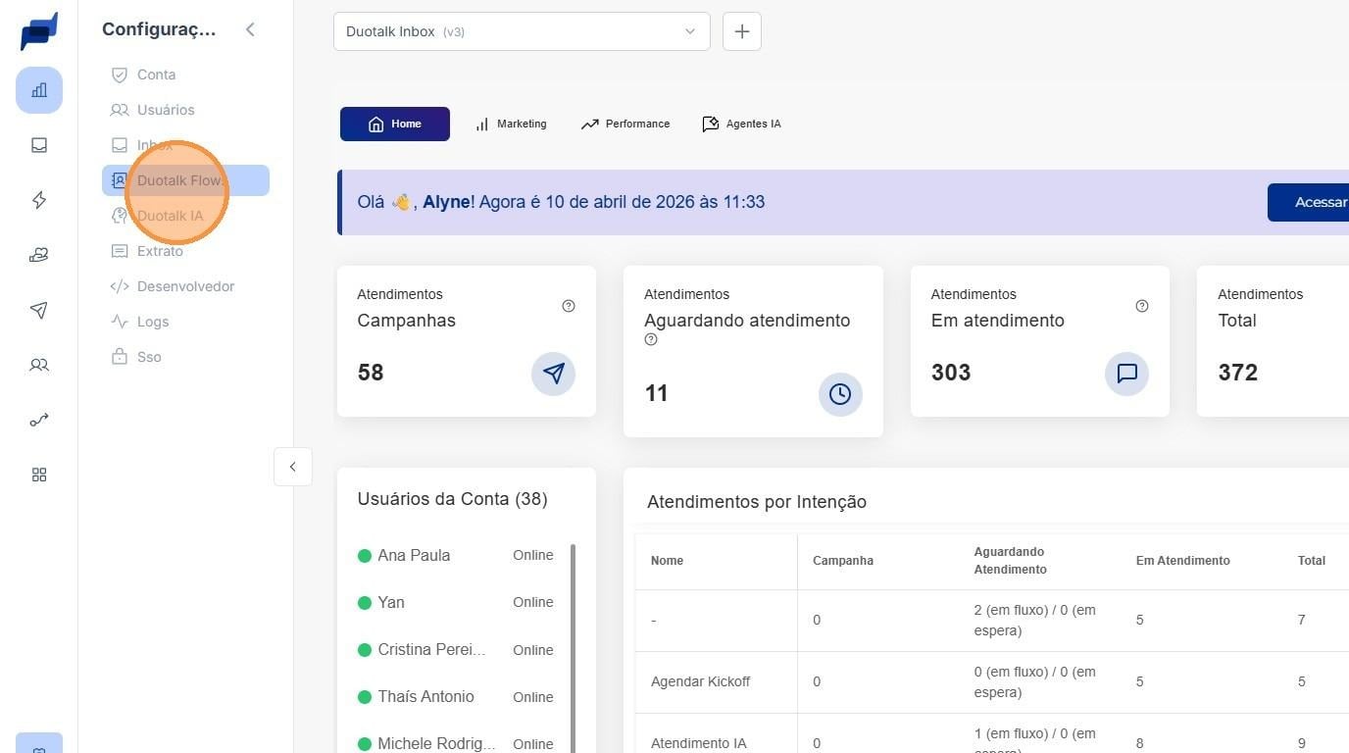Click the Campanhas count 58
This screenshot has height=753, width=1349.
(x=371, y=373)
